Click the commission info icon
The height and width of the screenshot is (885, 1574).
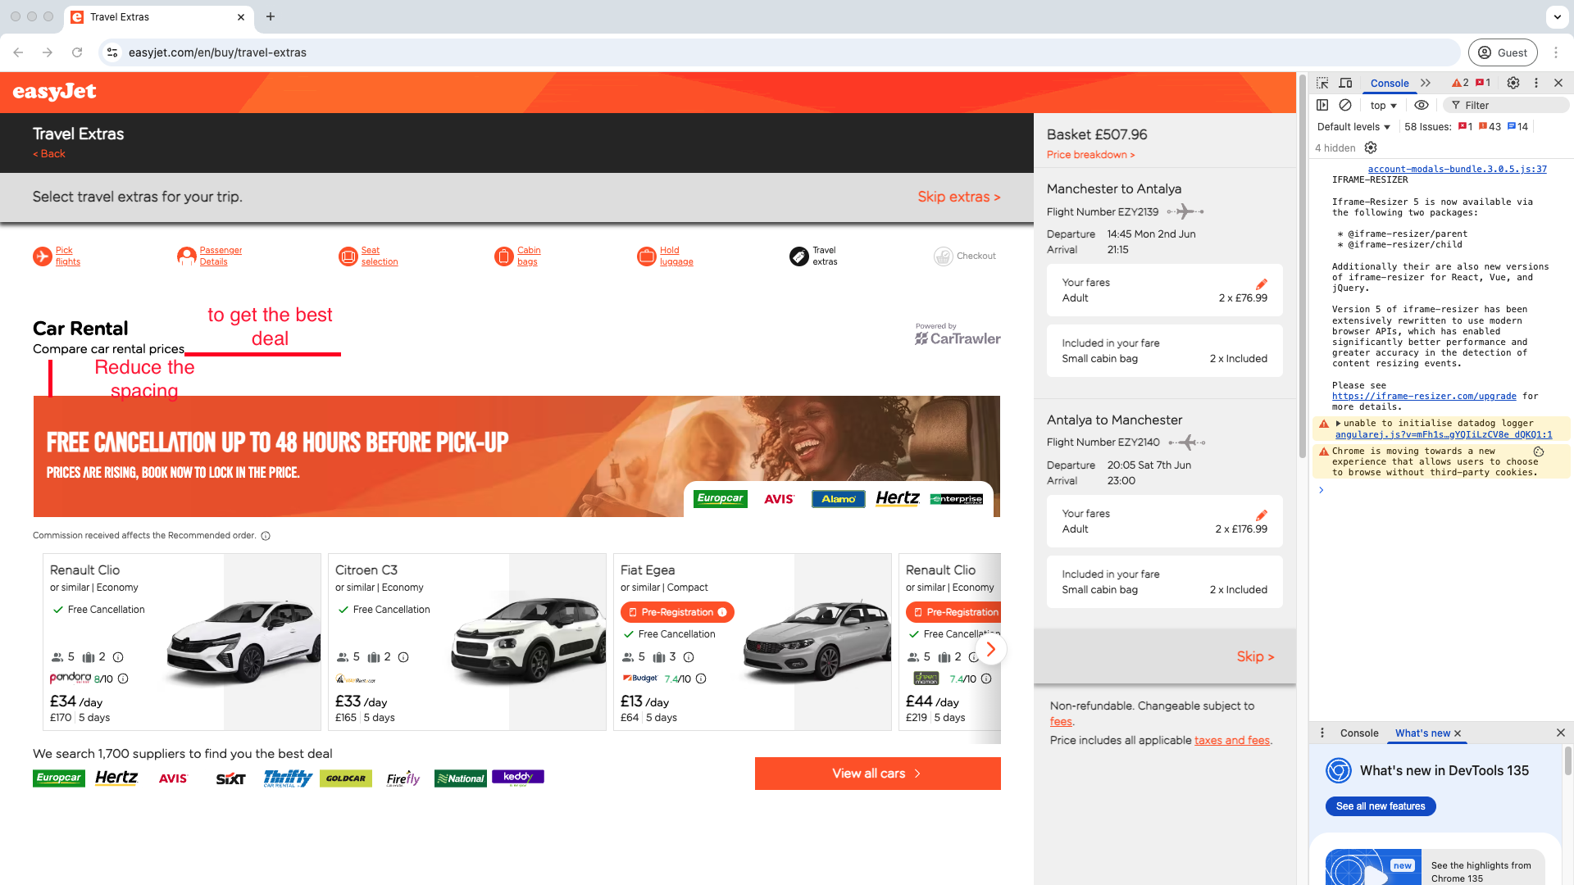coord(266,536)
